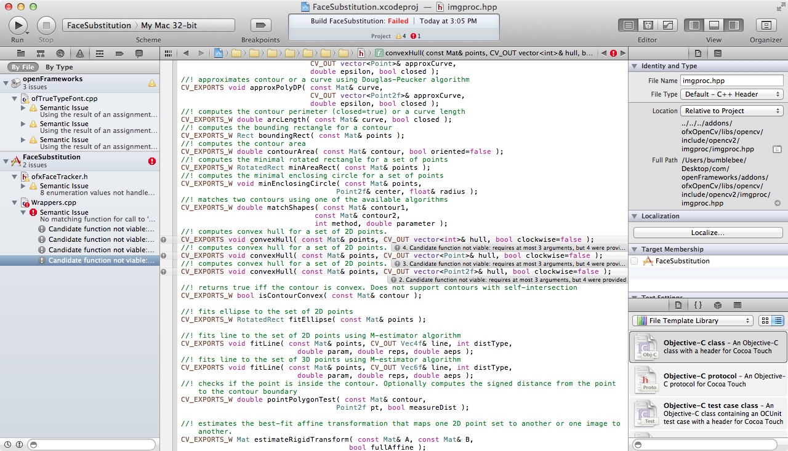Open the File Template Library dropdown
The width and height of the screenshot is (788, 451).
[693, 321]
